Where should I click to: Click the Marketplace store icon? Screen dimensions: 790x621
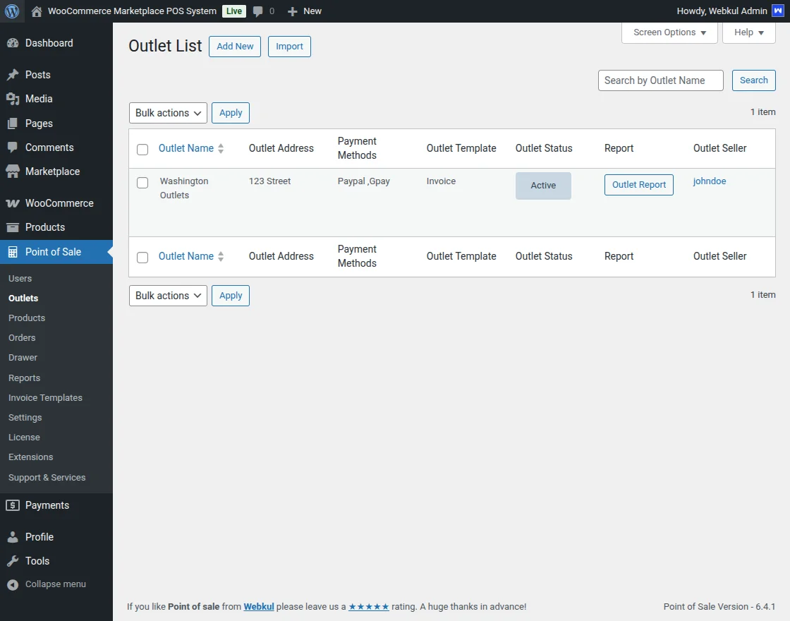[x=13, y=171]
